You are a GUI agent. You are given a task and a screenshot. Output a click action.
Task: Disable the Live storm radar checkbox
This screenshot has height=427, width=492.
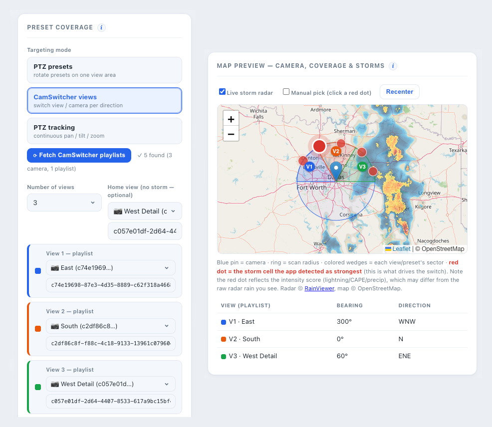tap(222, 92)
